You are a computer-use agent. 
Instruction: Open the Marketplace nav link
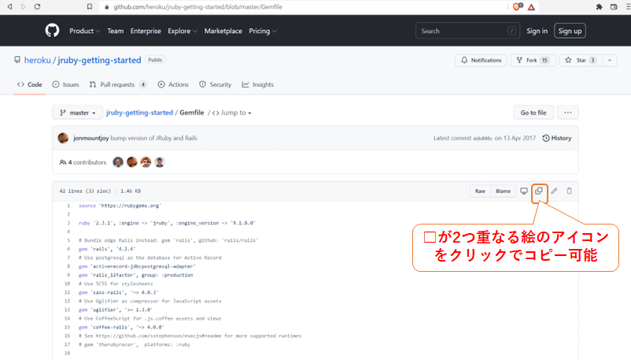(x=223, y=31)
